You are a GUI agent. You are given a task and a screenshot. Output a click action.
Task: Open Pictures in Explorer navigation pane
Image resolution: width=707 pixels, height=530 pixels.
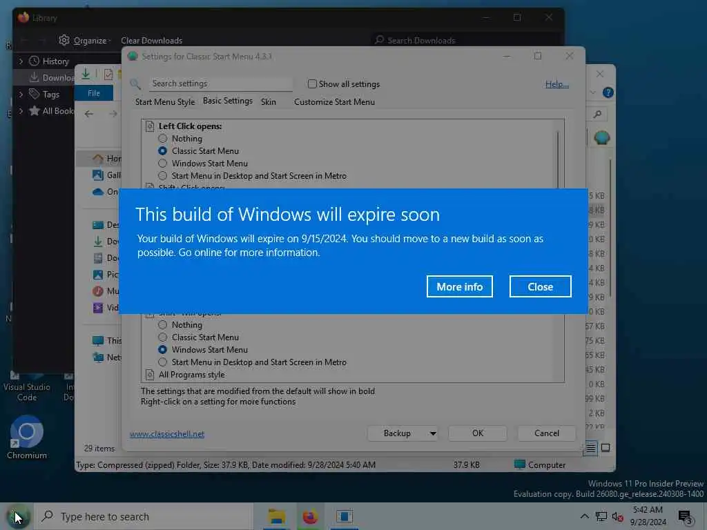point(106,275)
